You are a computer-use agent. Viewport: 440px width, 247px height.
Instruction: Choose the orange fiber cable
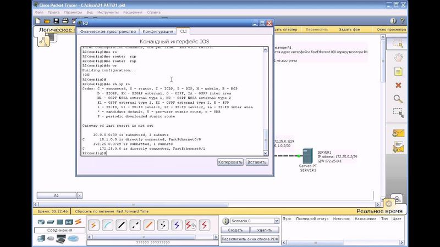tap(149, 225)
